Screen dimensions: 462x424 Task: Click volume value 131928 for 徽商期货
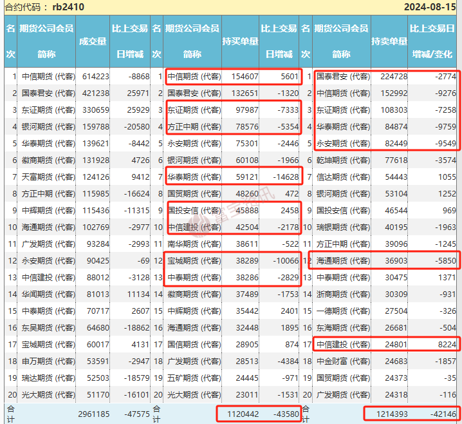[96, 160]
